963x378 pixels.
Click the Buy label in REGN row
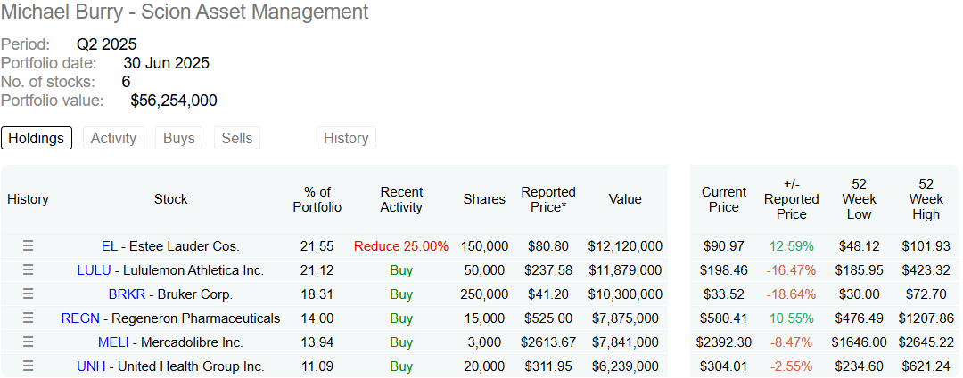[401, 318]
